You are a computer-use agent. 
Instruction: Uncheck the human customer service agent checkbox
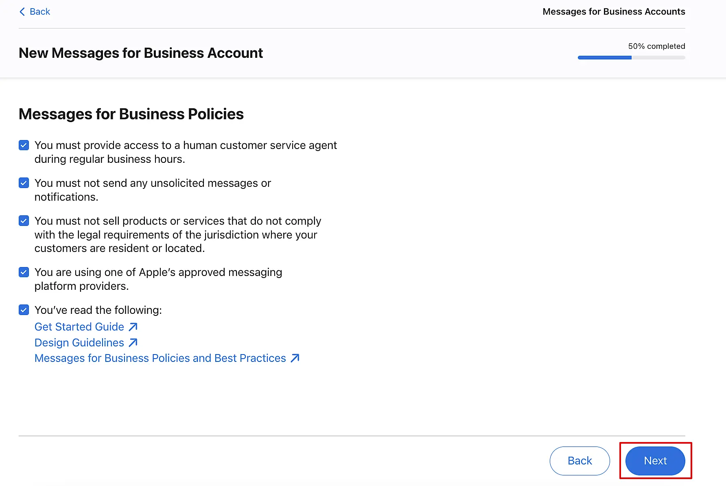tap(24, 145)
